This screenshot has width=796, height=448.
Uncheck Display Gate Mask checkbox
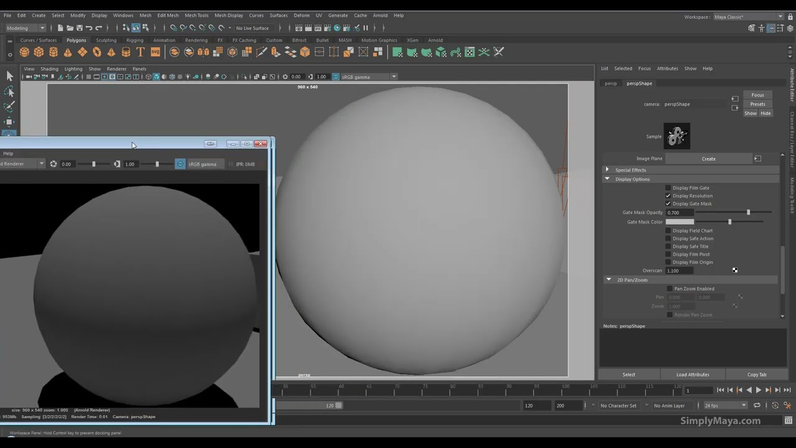pos(669,203)
